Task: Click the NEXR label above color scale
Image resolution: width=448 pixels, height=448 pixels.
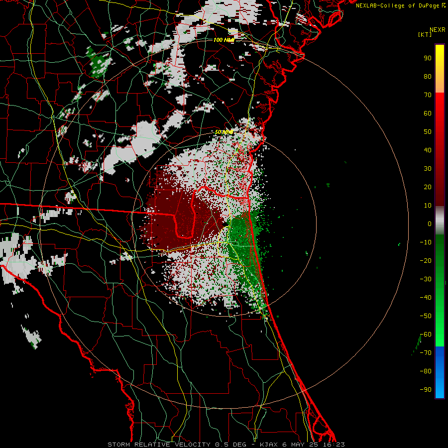Action: (437, 30)
